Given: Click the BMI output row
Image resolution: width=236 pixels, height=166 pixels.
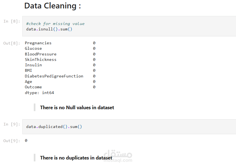Looking at the screenshot, I should 28,70.
